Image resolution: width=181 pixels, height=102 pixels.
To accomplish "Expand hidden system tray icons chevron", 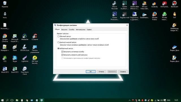I will [130, 100].
